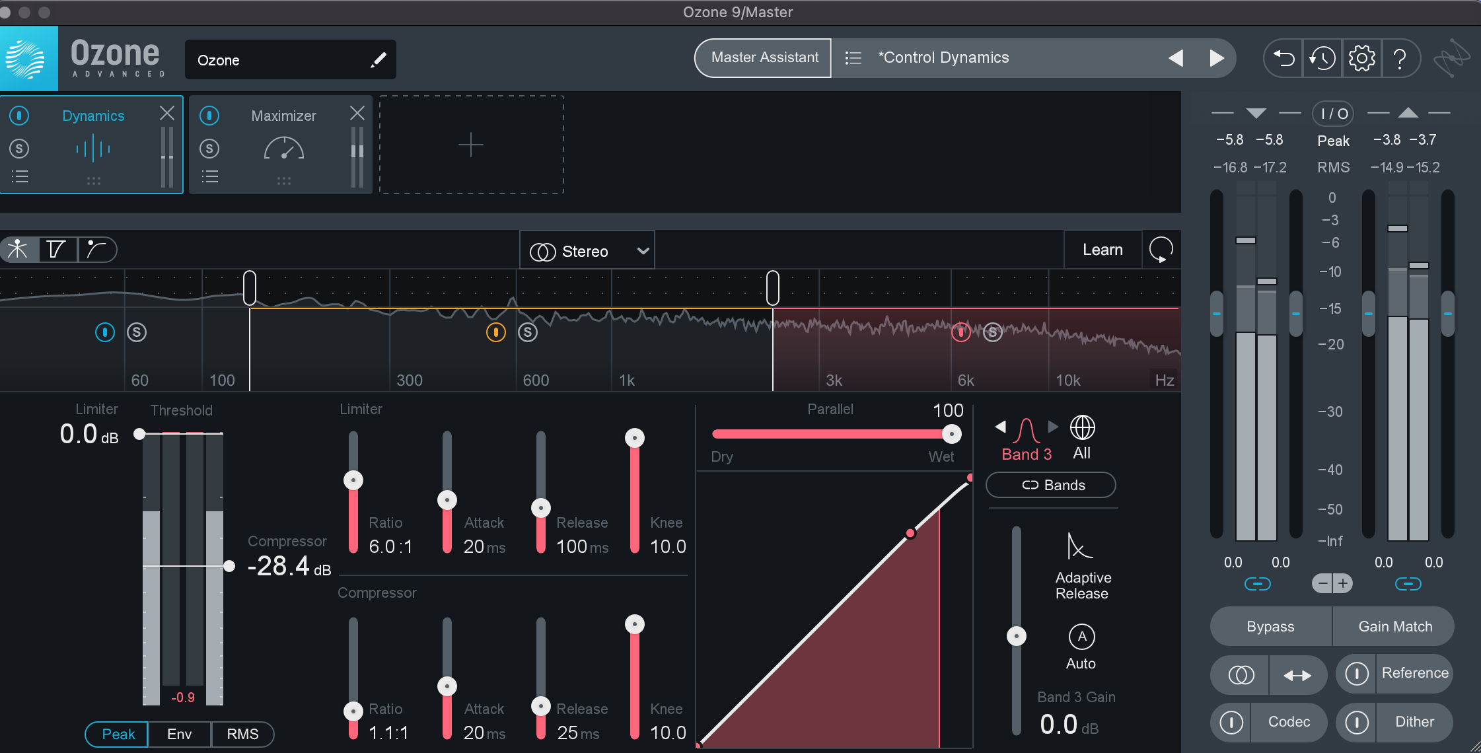Toggle Maximizer module power

(209, 116)
